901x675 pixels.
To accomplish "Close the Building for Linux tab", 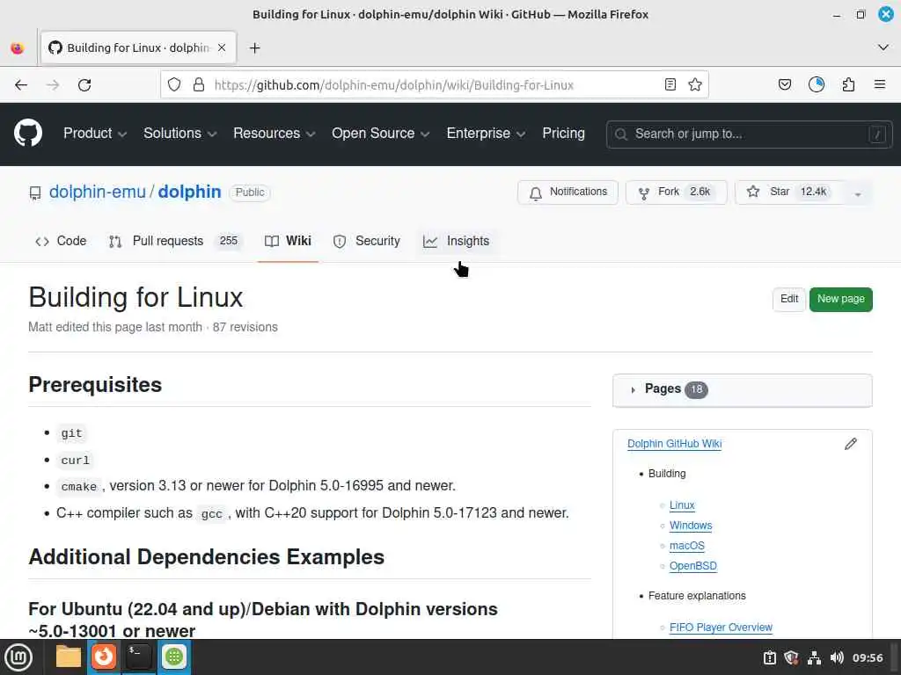I will (222, 47).
